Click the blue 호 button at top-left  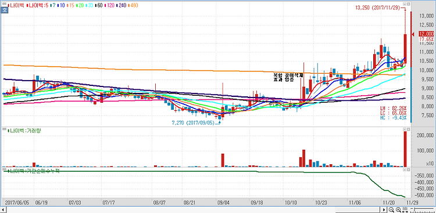pos(5,10)
